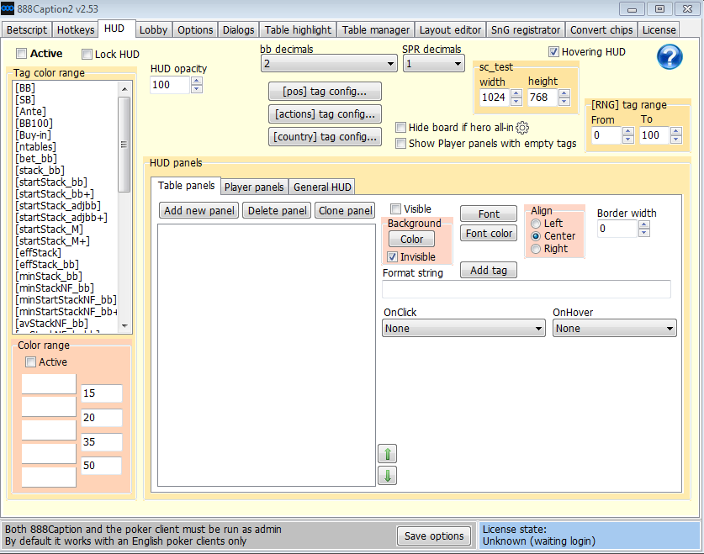Switch to the Betscript tab
The width and height of the screenshot is (704, 554).
[x=27, y=30]
